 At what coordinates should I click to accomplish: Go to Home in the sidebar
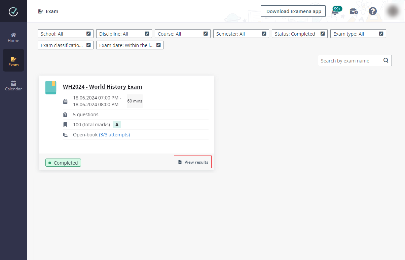coord(13,37)
